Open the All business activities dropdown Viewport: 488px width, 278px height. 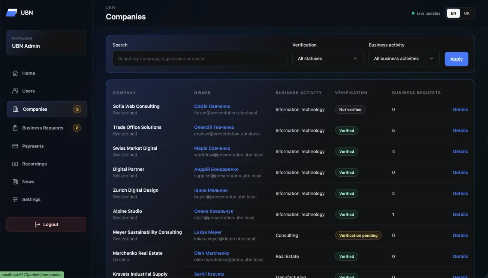pyautogui.click(x=404, y=59)
